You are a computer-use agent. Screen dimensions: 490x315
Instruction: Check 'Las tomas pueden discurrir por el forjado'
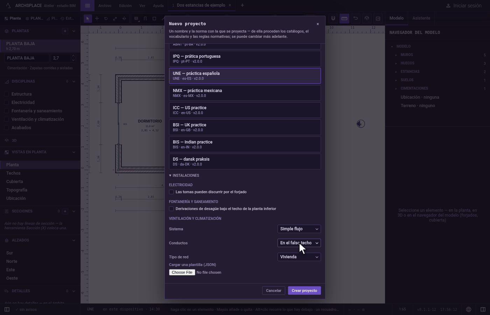(x=171, y=192)
